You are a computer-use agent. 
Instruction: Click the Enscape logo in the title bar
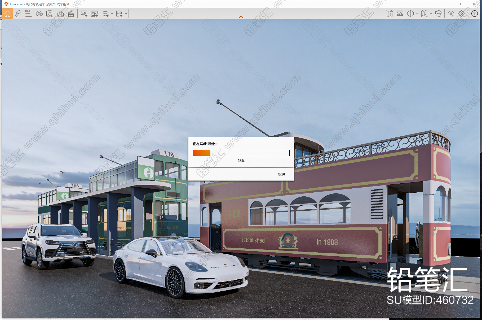(6, 4)
